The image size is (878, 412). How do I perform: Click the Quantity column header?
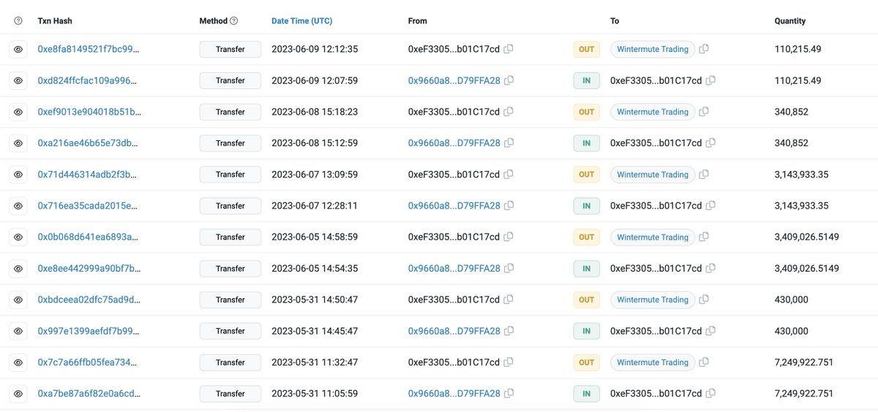click(790, 21)
